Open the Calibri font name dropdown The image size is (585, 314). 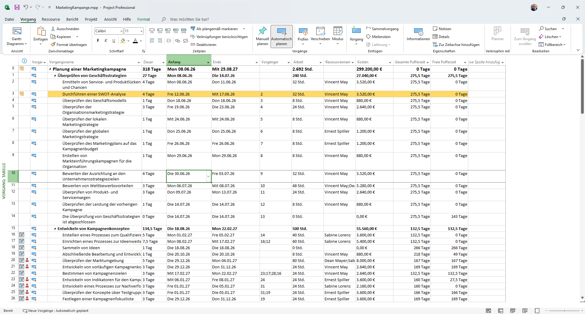pyautogui.click(x=121, y=31)
